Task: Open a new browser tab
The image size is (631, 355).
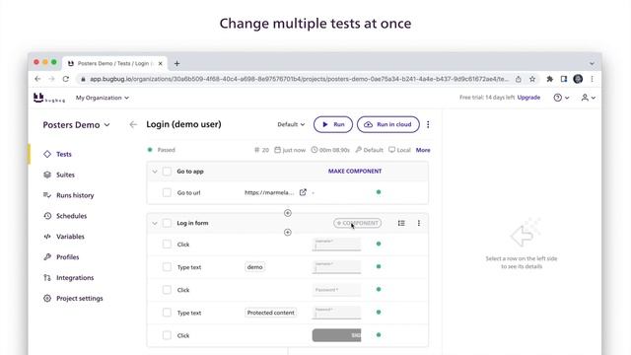Action: pyautogui.click(x=177, y=63)
